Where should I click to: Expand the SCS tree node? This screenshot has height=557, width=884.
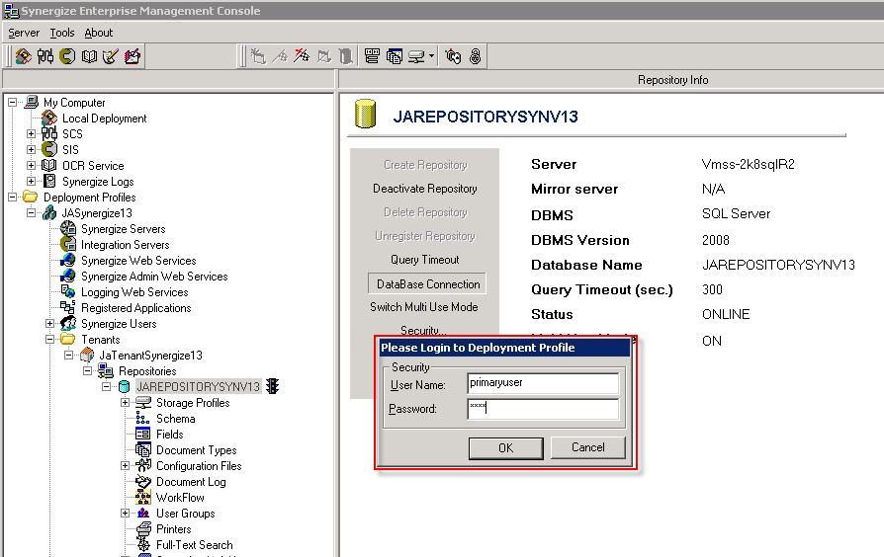pyautogui.click(x=31, y=134)
